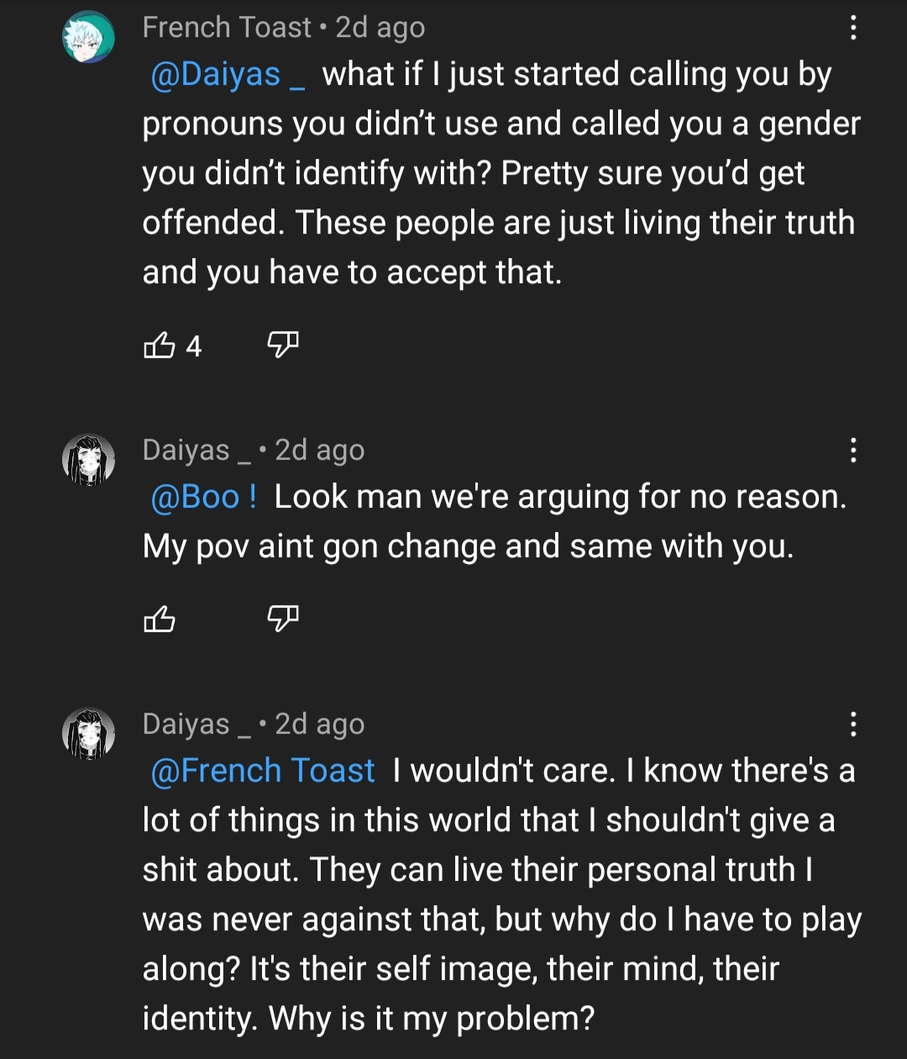The image size is (907, 1059).
Task: Open French Toast's channel from the username header
Action: [227, 28]
